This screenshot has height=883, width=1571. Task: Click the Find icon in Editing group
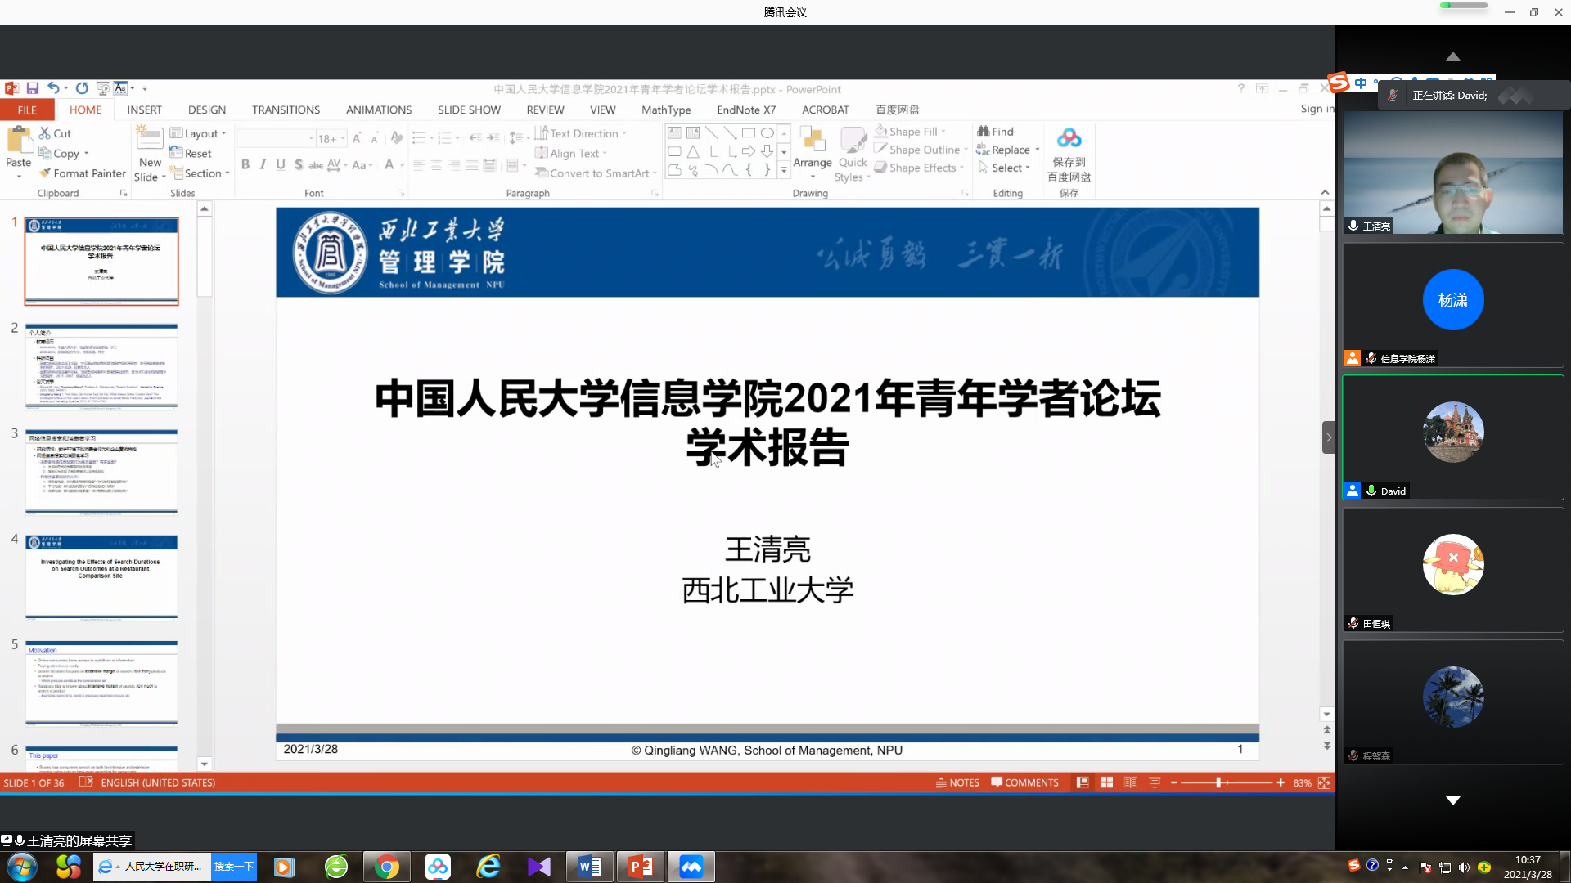tap(984, 132)
